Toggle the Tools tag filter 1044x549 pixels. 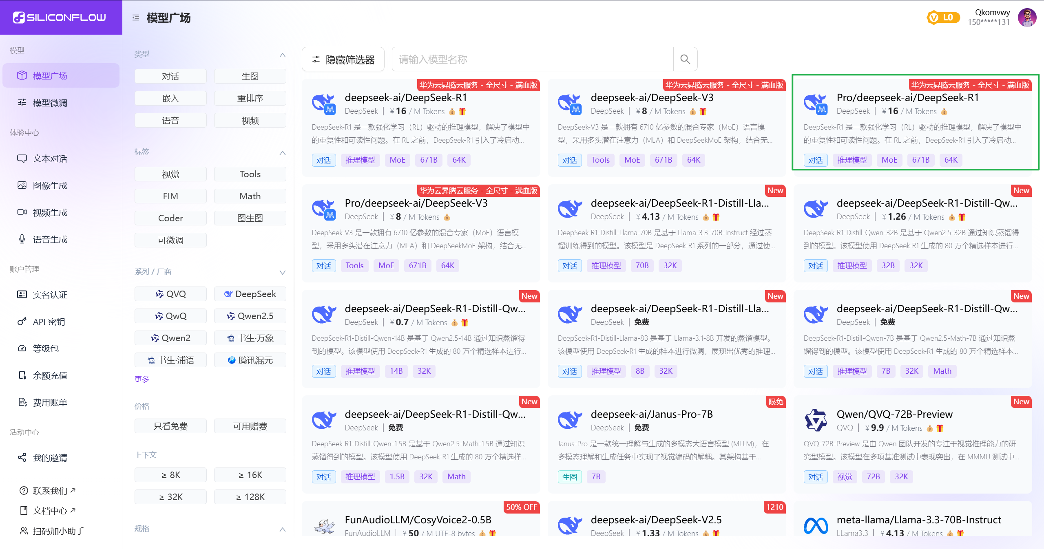click(x=250, y=174)
